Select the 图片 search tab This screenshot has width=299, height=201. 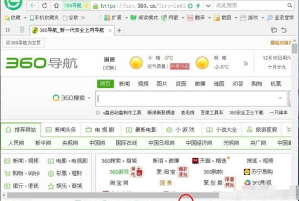[162, 84]
